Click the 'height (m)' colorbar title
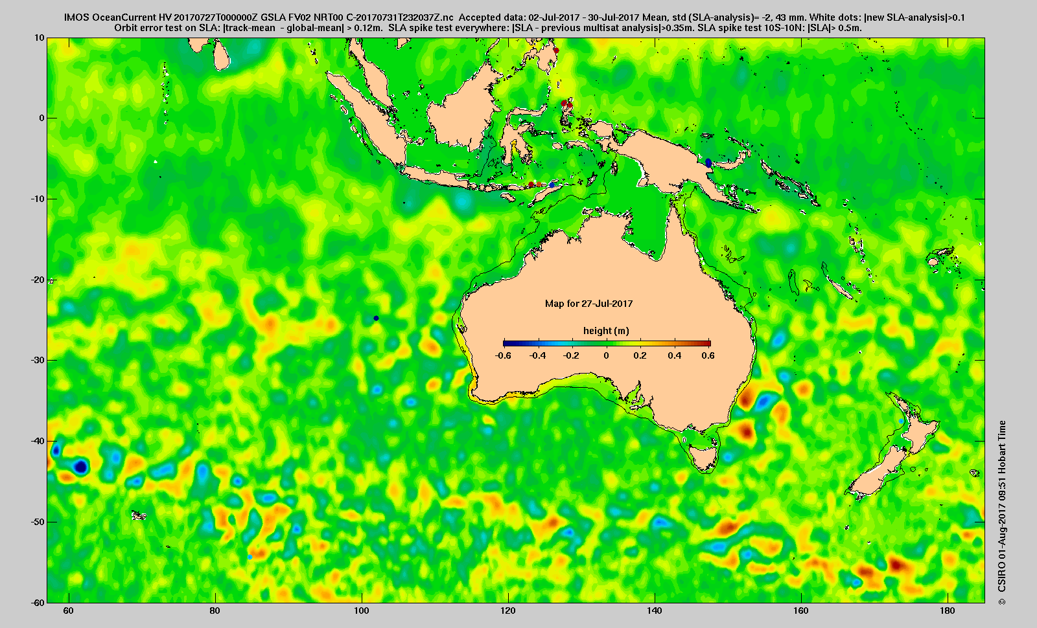The width and height of the screenshot is (1037, 628). click(606, 331)
